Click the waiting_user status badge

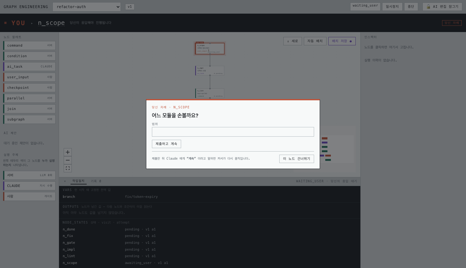[x=365, y=7]
